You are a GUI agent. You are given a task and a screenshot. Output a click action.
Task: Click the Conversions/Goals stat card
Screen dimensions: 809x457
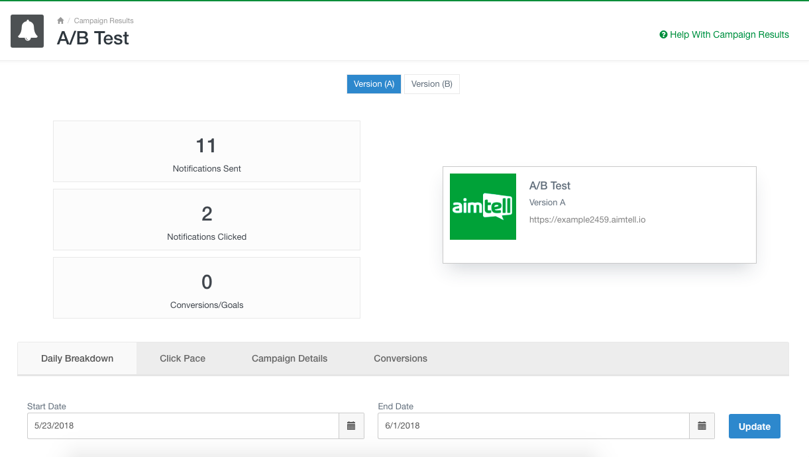point(207,288)
